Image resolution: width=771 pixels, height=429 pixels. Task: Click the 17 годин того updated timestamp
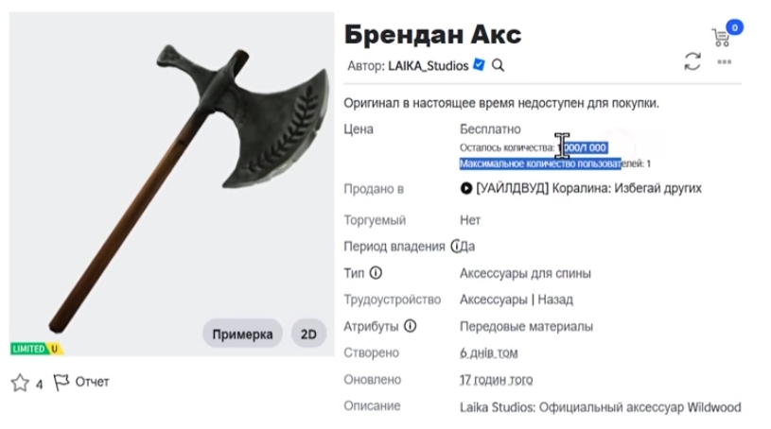[496, 380]
